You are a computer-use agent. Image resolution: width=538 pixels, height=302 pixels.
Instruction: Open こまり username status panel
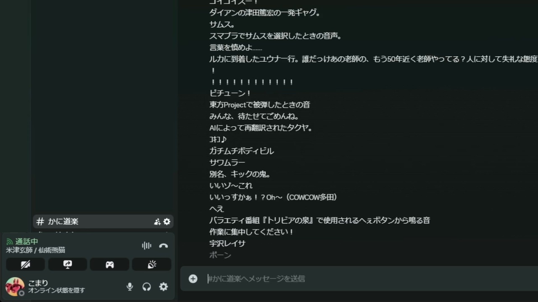(56, 286)
